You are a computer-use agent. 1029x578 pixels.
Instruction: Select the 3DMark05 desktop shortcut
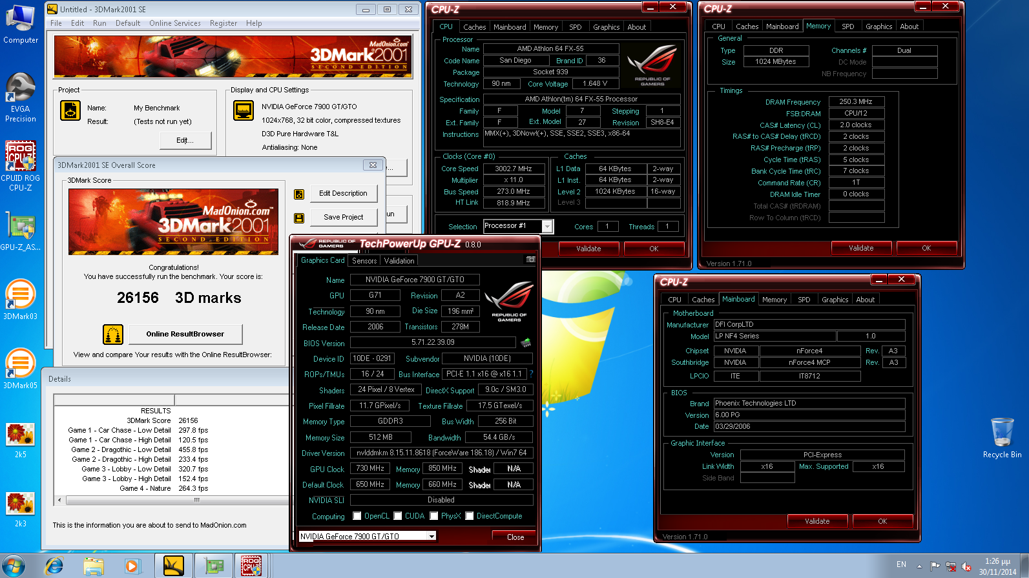click(x=21, y=368)
